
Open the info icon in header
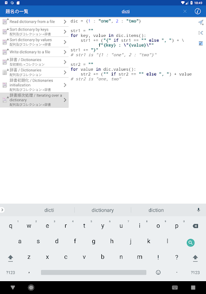(x=197, y=11)
